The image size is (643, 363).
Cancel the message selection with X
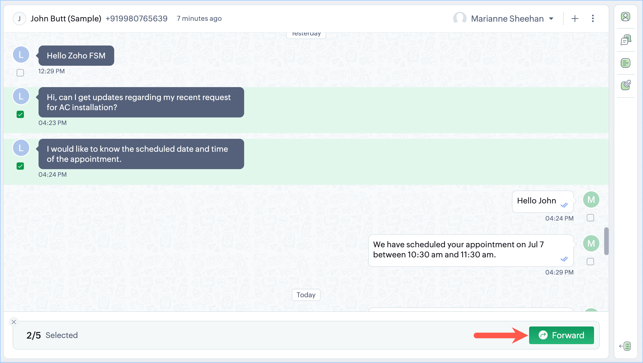[x=14, y=322]
